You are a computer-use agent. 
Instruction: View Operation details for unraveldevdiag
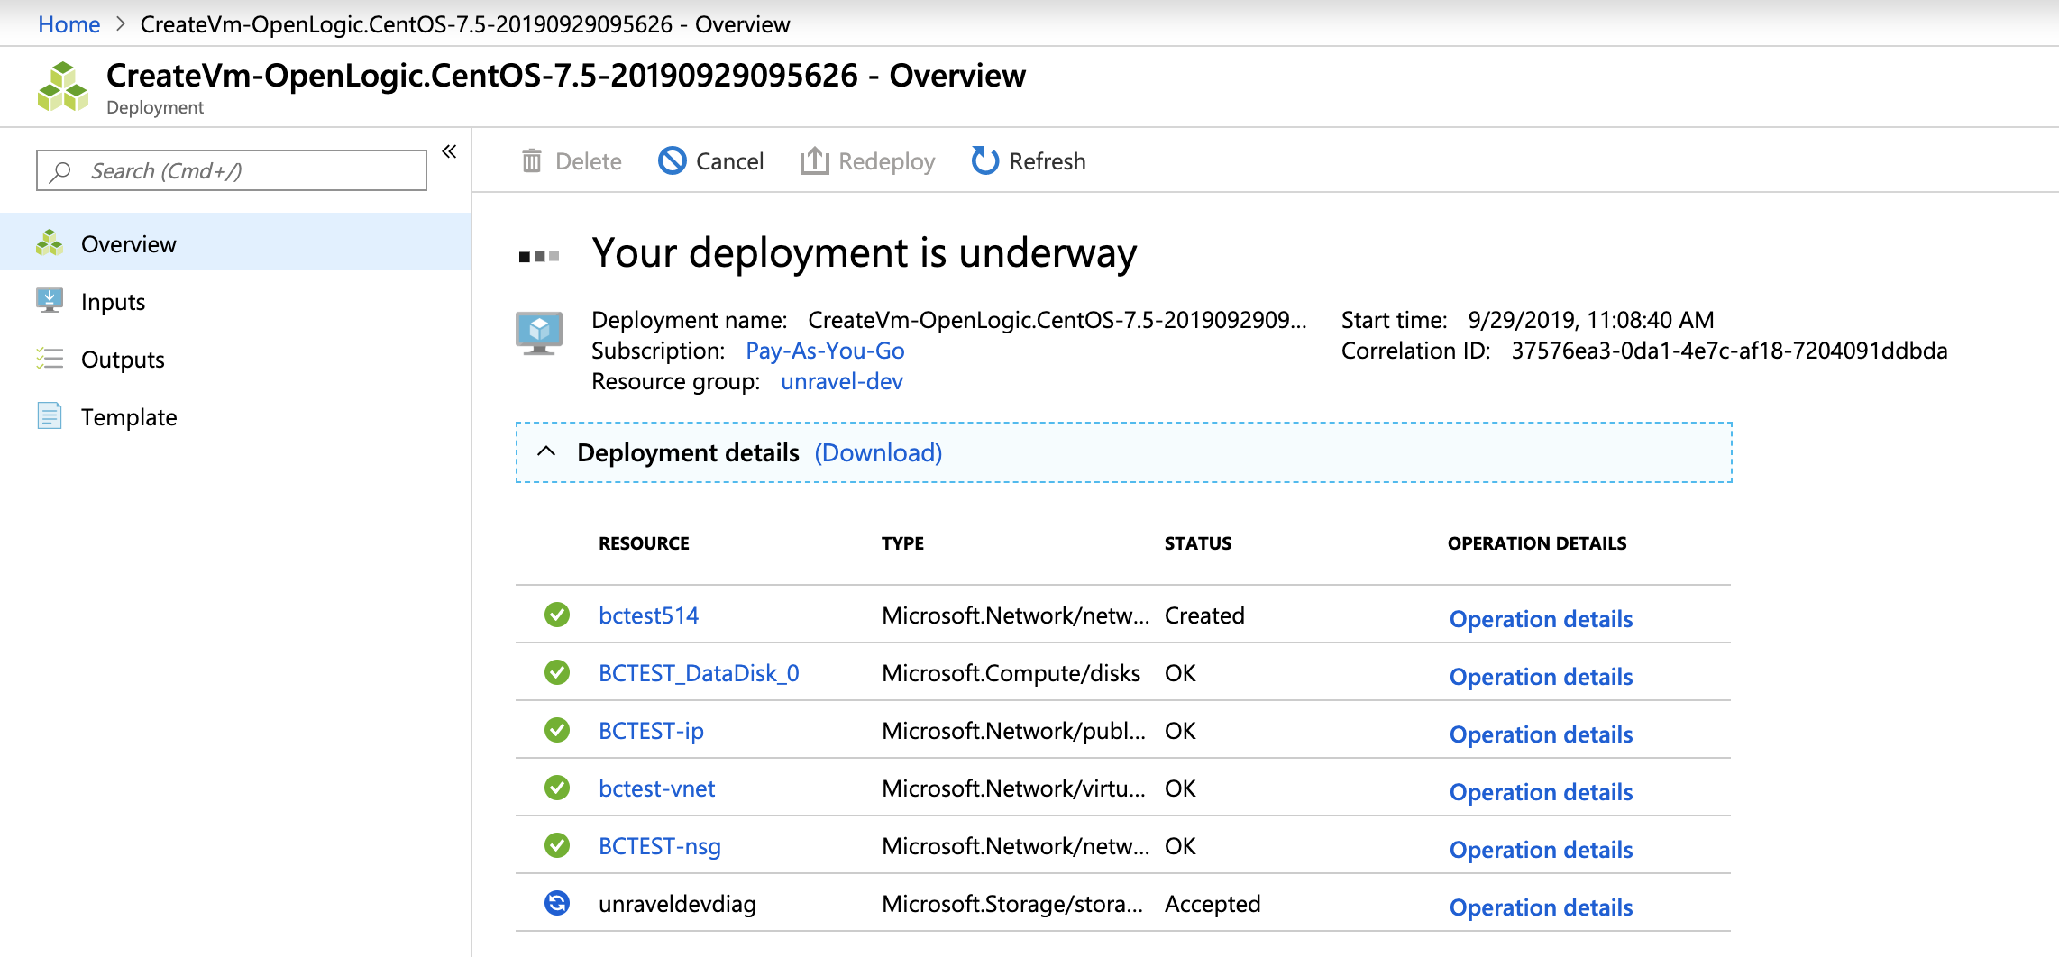[1541, 907]
